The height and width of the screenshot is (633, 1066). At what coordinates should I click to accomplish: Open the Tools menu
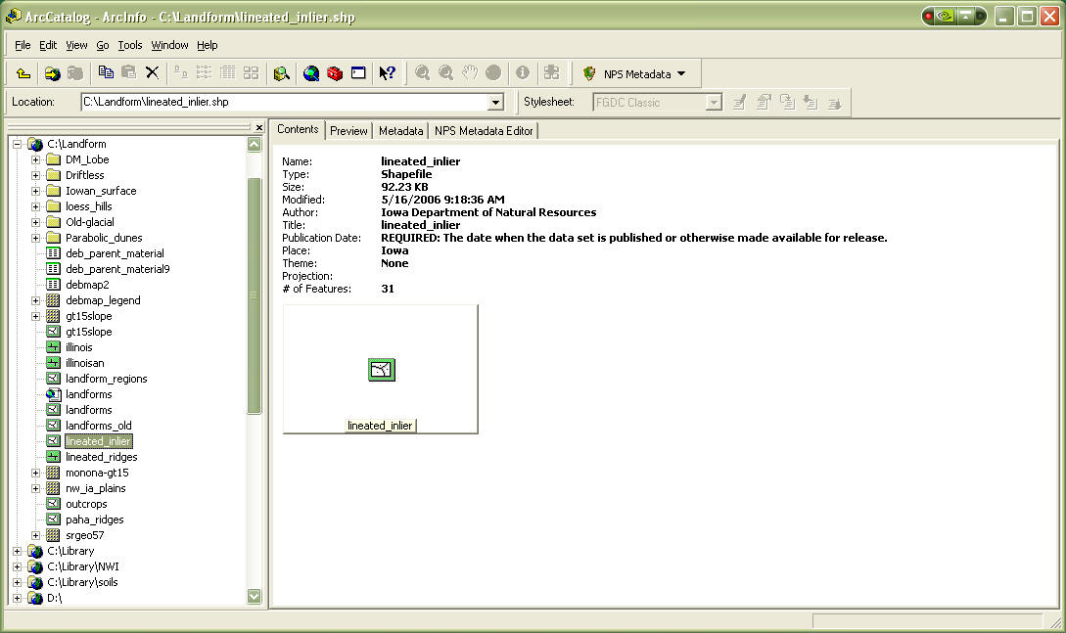pyautogui.click(x=130, y=45)
